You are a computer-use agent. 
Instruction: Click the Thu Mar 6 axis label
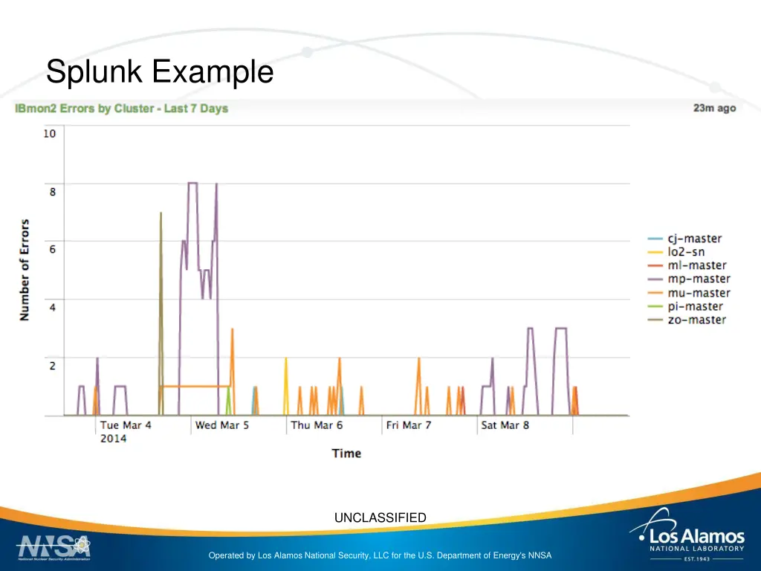coord(317,425)
